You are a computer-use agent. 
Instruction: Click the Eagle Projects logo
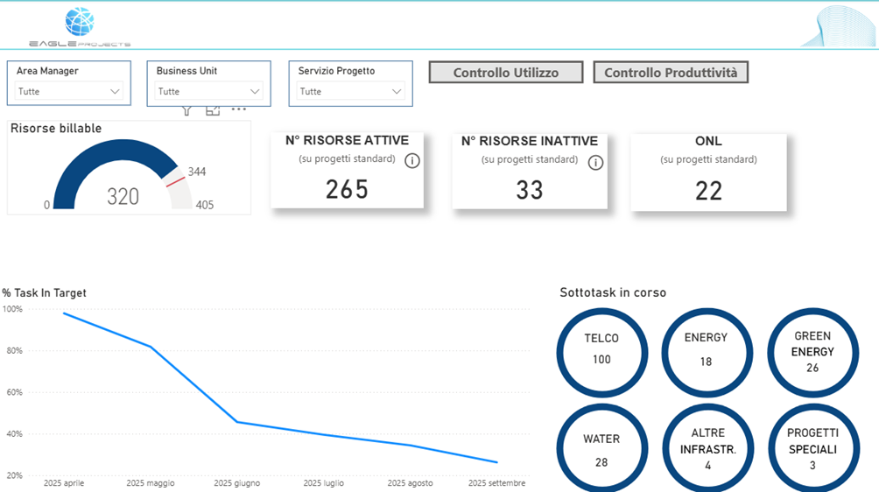coord(80,26)
